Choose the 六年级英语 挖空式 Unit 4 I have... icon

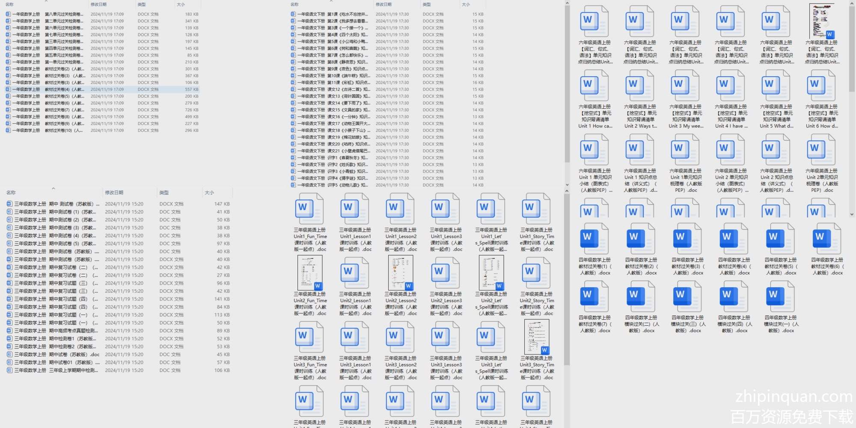[x=731, y=86]
